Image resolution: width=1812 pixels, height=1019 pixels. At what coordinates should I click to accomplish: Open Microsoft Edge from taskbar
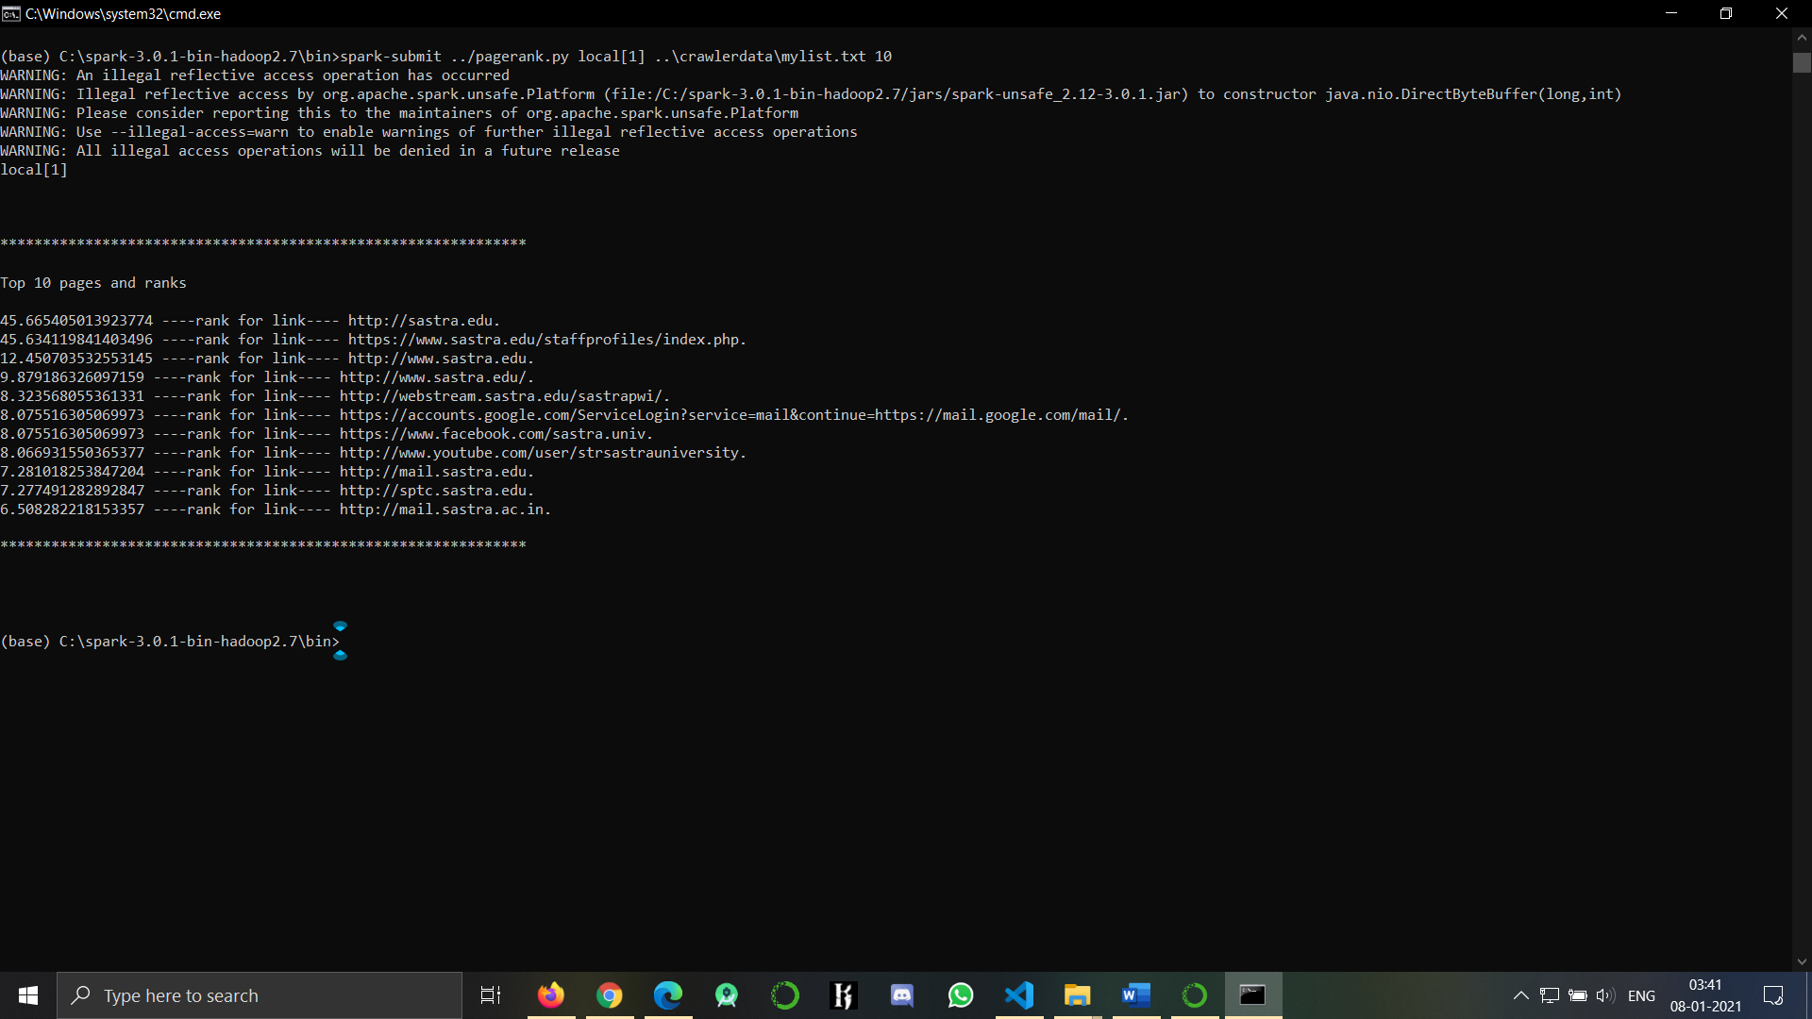click(668, 994)
